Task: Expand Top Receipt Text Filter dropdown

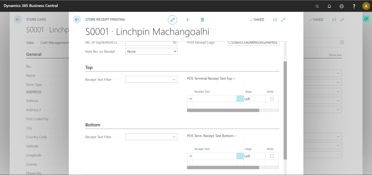Action: [151, 80]
